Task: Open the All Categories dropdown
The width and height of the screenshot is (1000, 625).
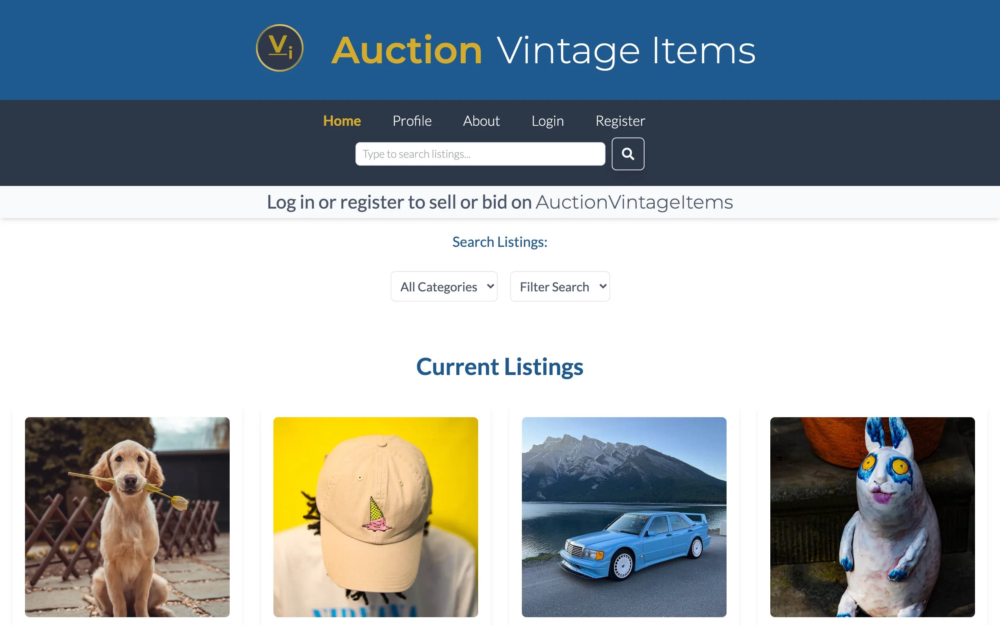Action: tap(444, 286)
